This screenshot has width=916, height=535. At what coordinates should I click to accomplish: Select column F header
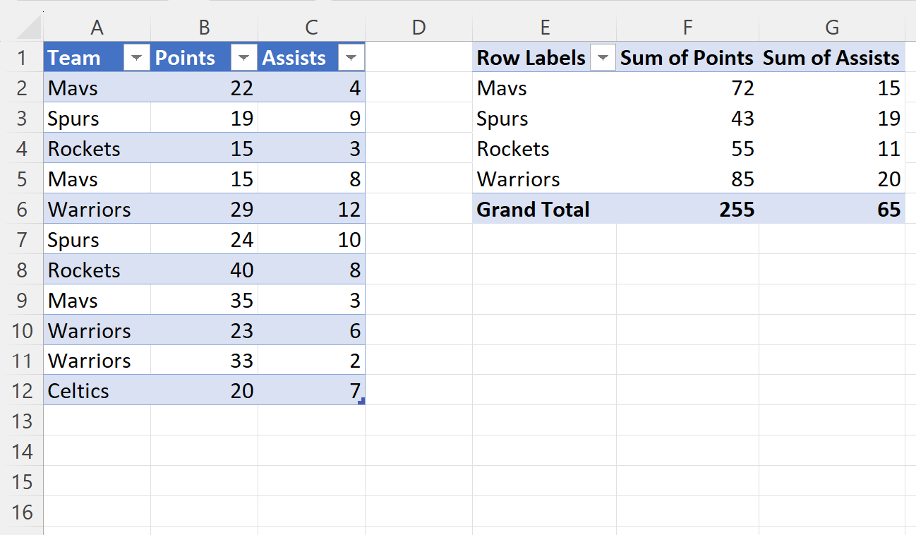tap(688, 27)
